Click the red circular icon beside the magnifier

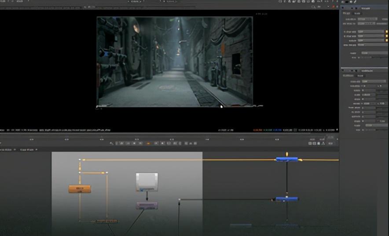[333, 7]
